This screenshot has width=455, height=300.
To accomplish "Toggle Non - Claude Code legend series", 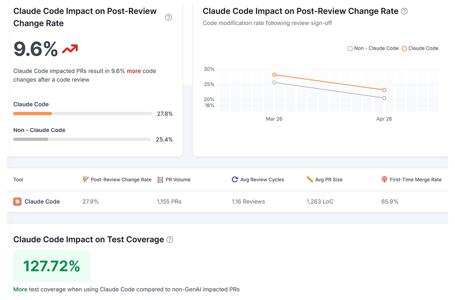I will pos(373,48).
